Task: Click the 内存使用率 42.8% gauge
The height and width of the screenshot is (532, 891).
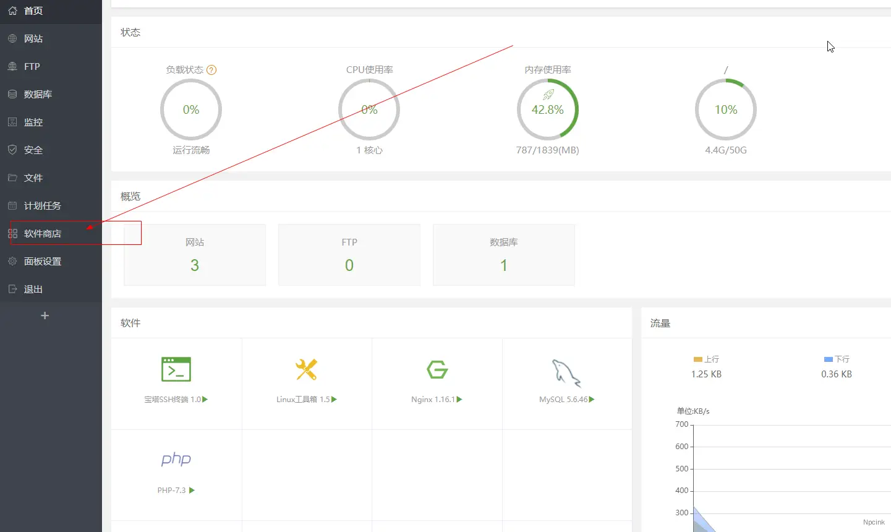Action: 548,109
